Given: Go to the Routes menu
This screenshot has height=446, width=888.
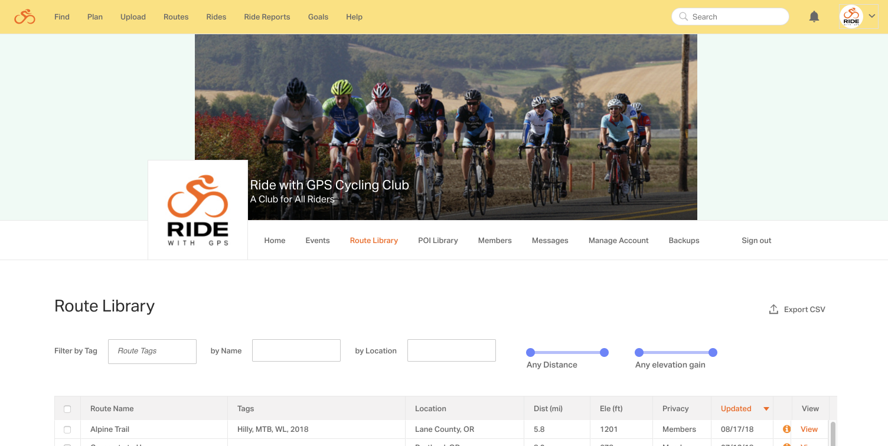Looking at the screenshot, I should tap(176, 17).
